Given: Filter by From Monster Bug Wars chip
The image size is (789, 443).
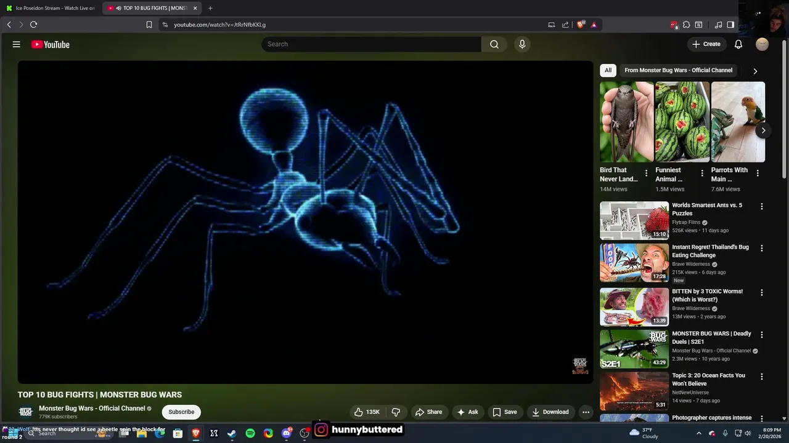Looking at the screenshot, I should pos(678,70).
